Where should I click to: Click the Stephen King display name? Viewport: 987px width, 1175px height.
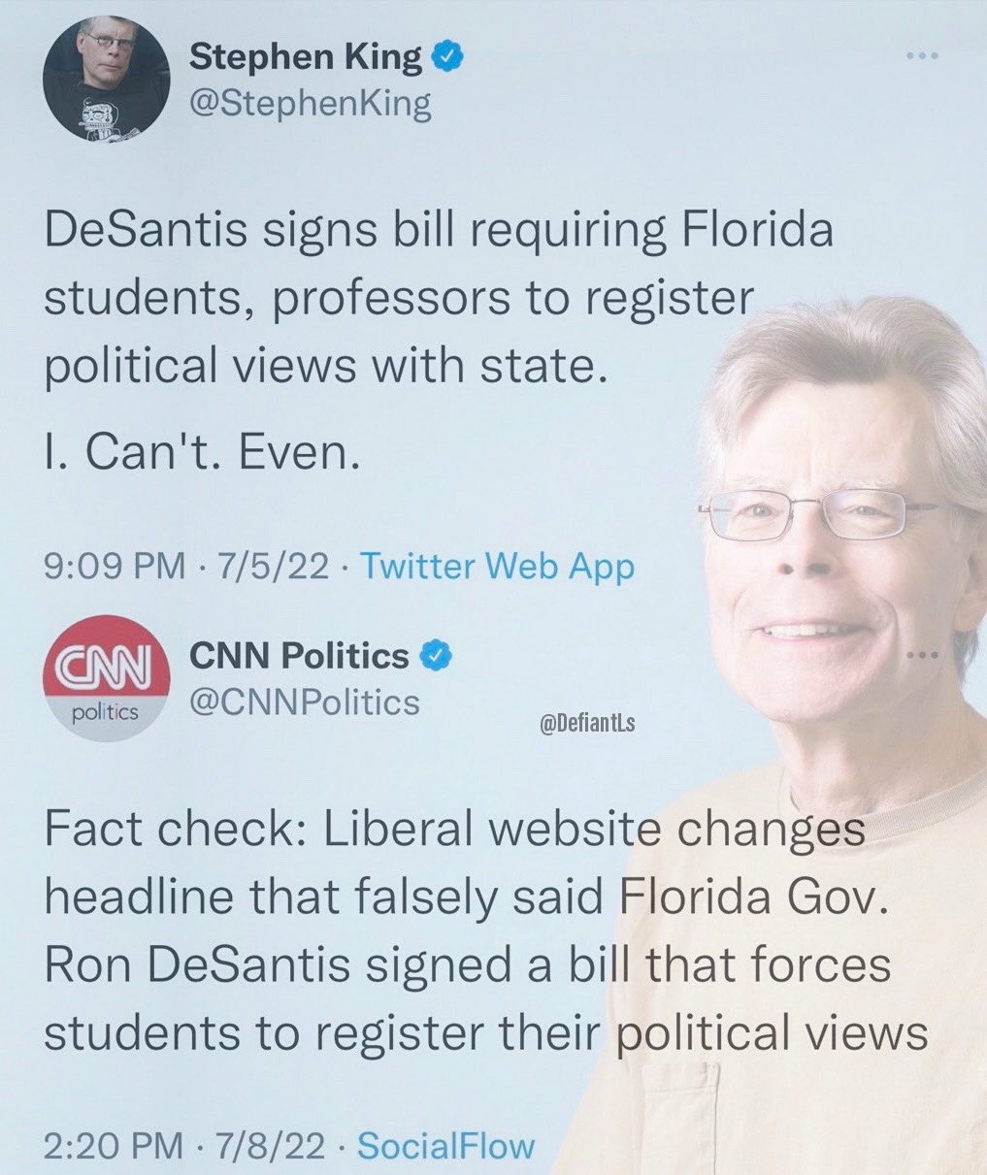(305, 57)
